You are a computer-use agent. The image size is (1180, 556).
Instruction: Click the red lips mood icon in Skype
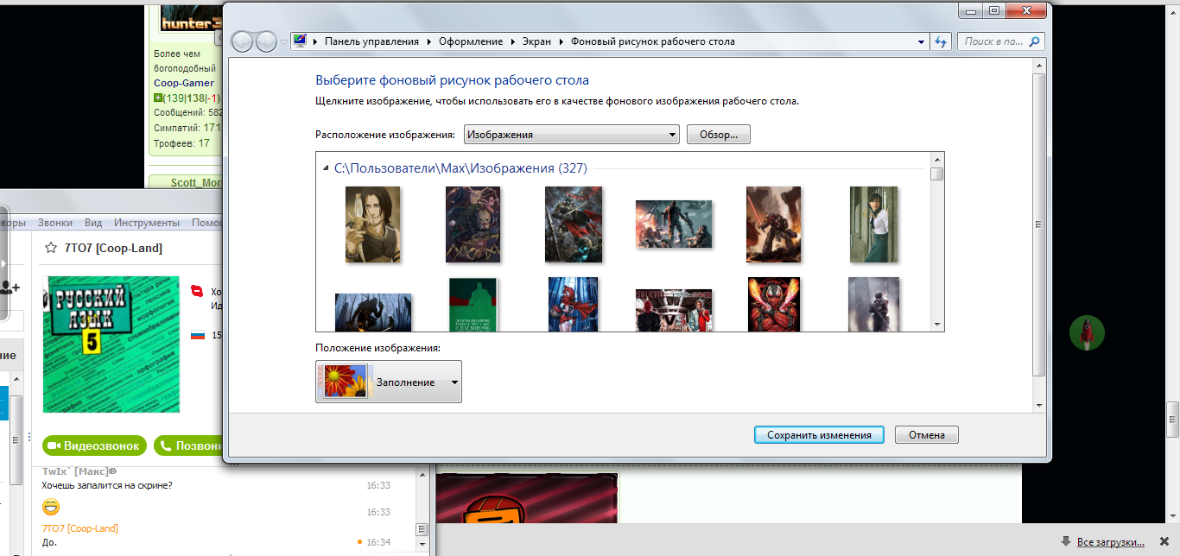pyautogui.click(x=197, y=291)
